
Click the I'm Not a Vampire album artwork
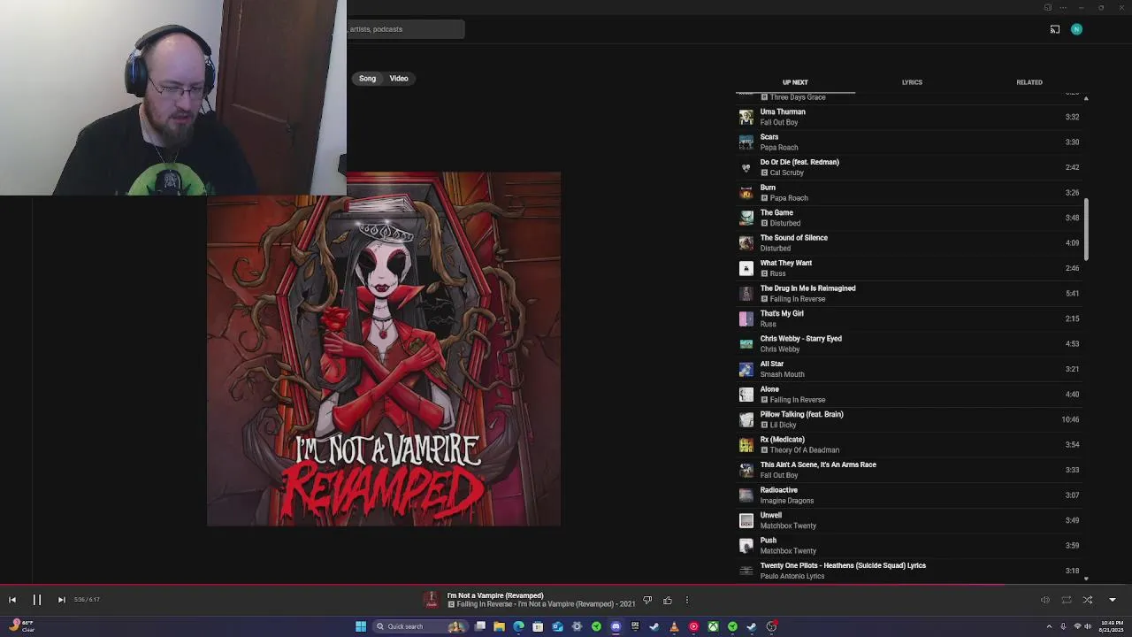[x=384, y=349]
